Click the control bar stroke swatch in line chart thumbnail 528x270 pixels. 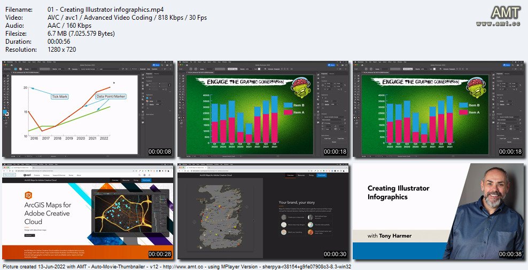[20, 69]
